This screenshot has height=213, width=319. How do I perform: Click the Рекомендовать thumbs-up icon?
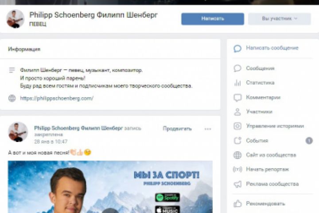coord(237,203)
